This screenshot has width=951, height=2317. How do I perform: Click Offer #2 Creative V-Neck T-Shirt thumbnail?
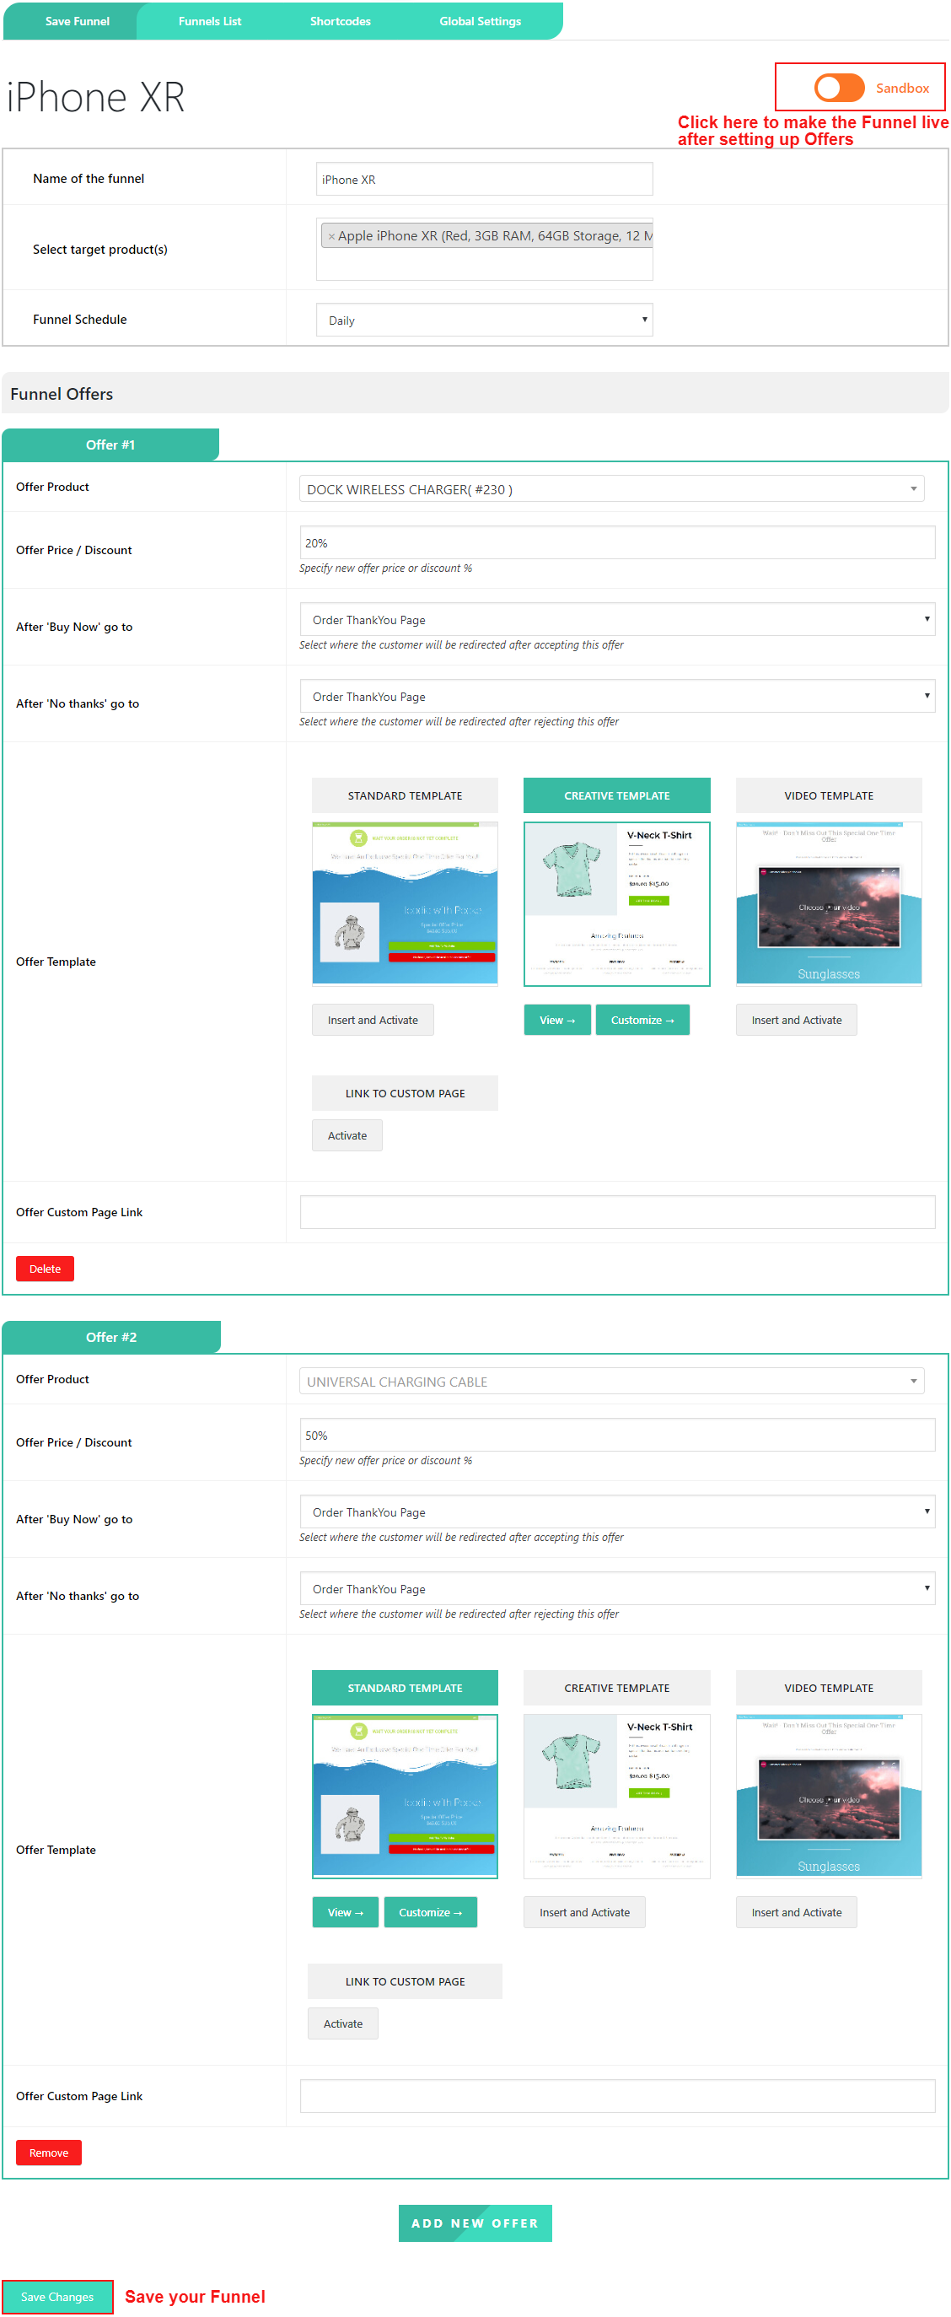coord(616,1795)
